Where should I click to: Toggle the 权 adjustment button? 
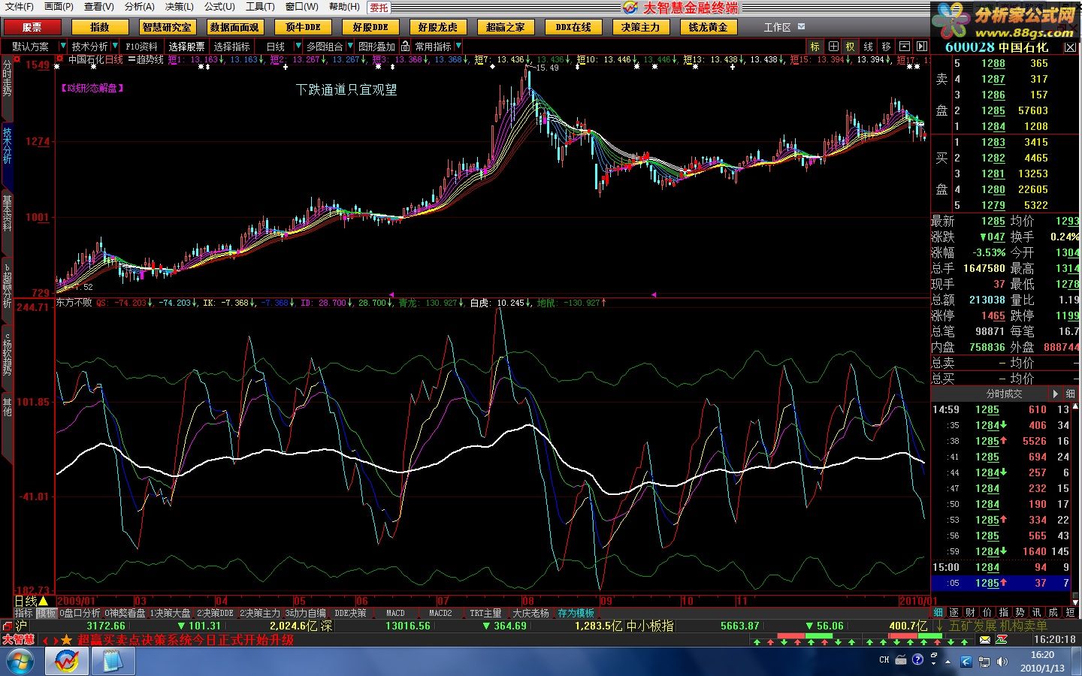tap(850, 47)
